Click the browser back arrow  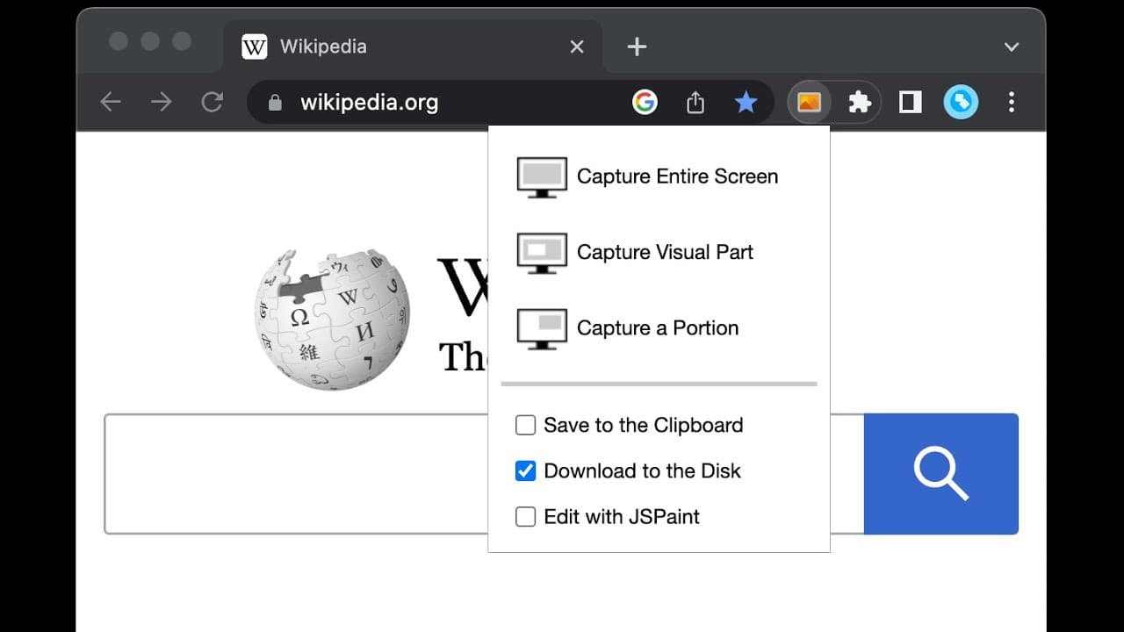[x=111, y=103]
